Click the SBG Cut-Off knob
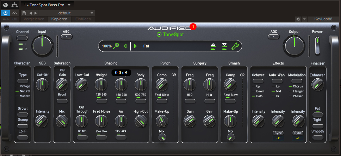The image size is (341, 156). 42,85
